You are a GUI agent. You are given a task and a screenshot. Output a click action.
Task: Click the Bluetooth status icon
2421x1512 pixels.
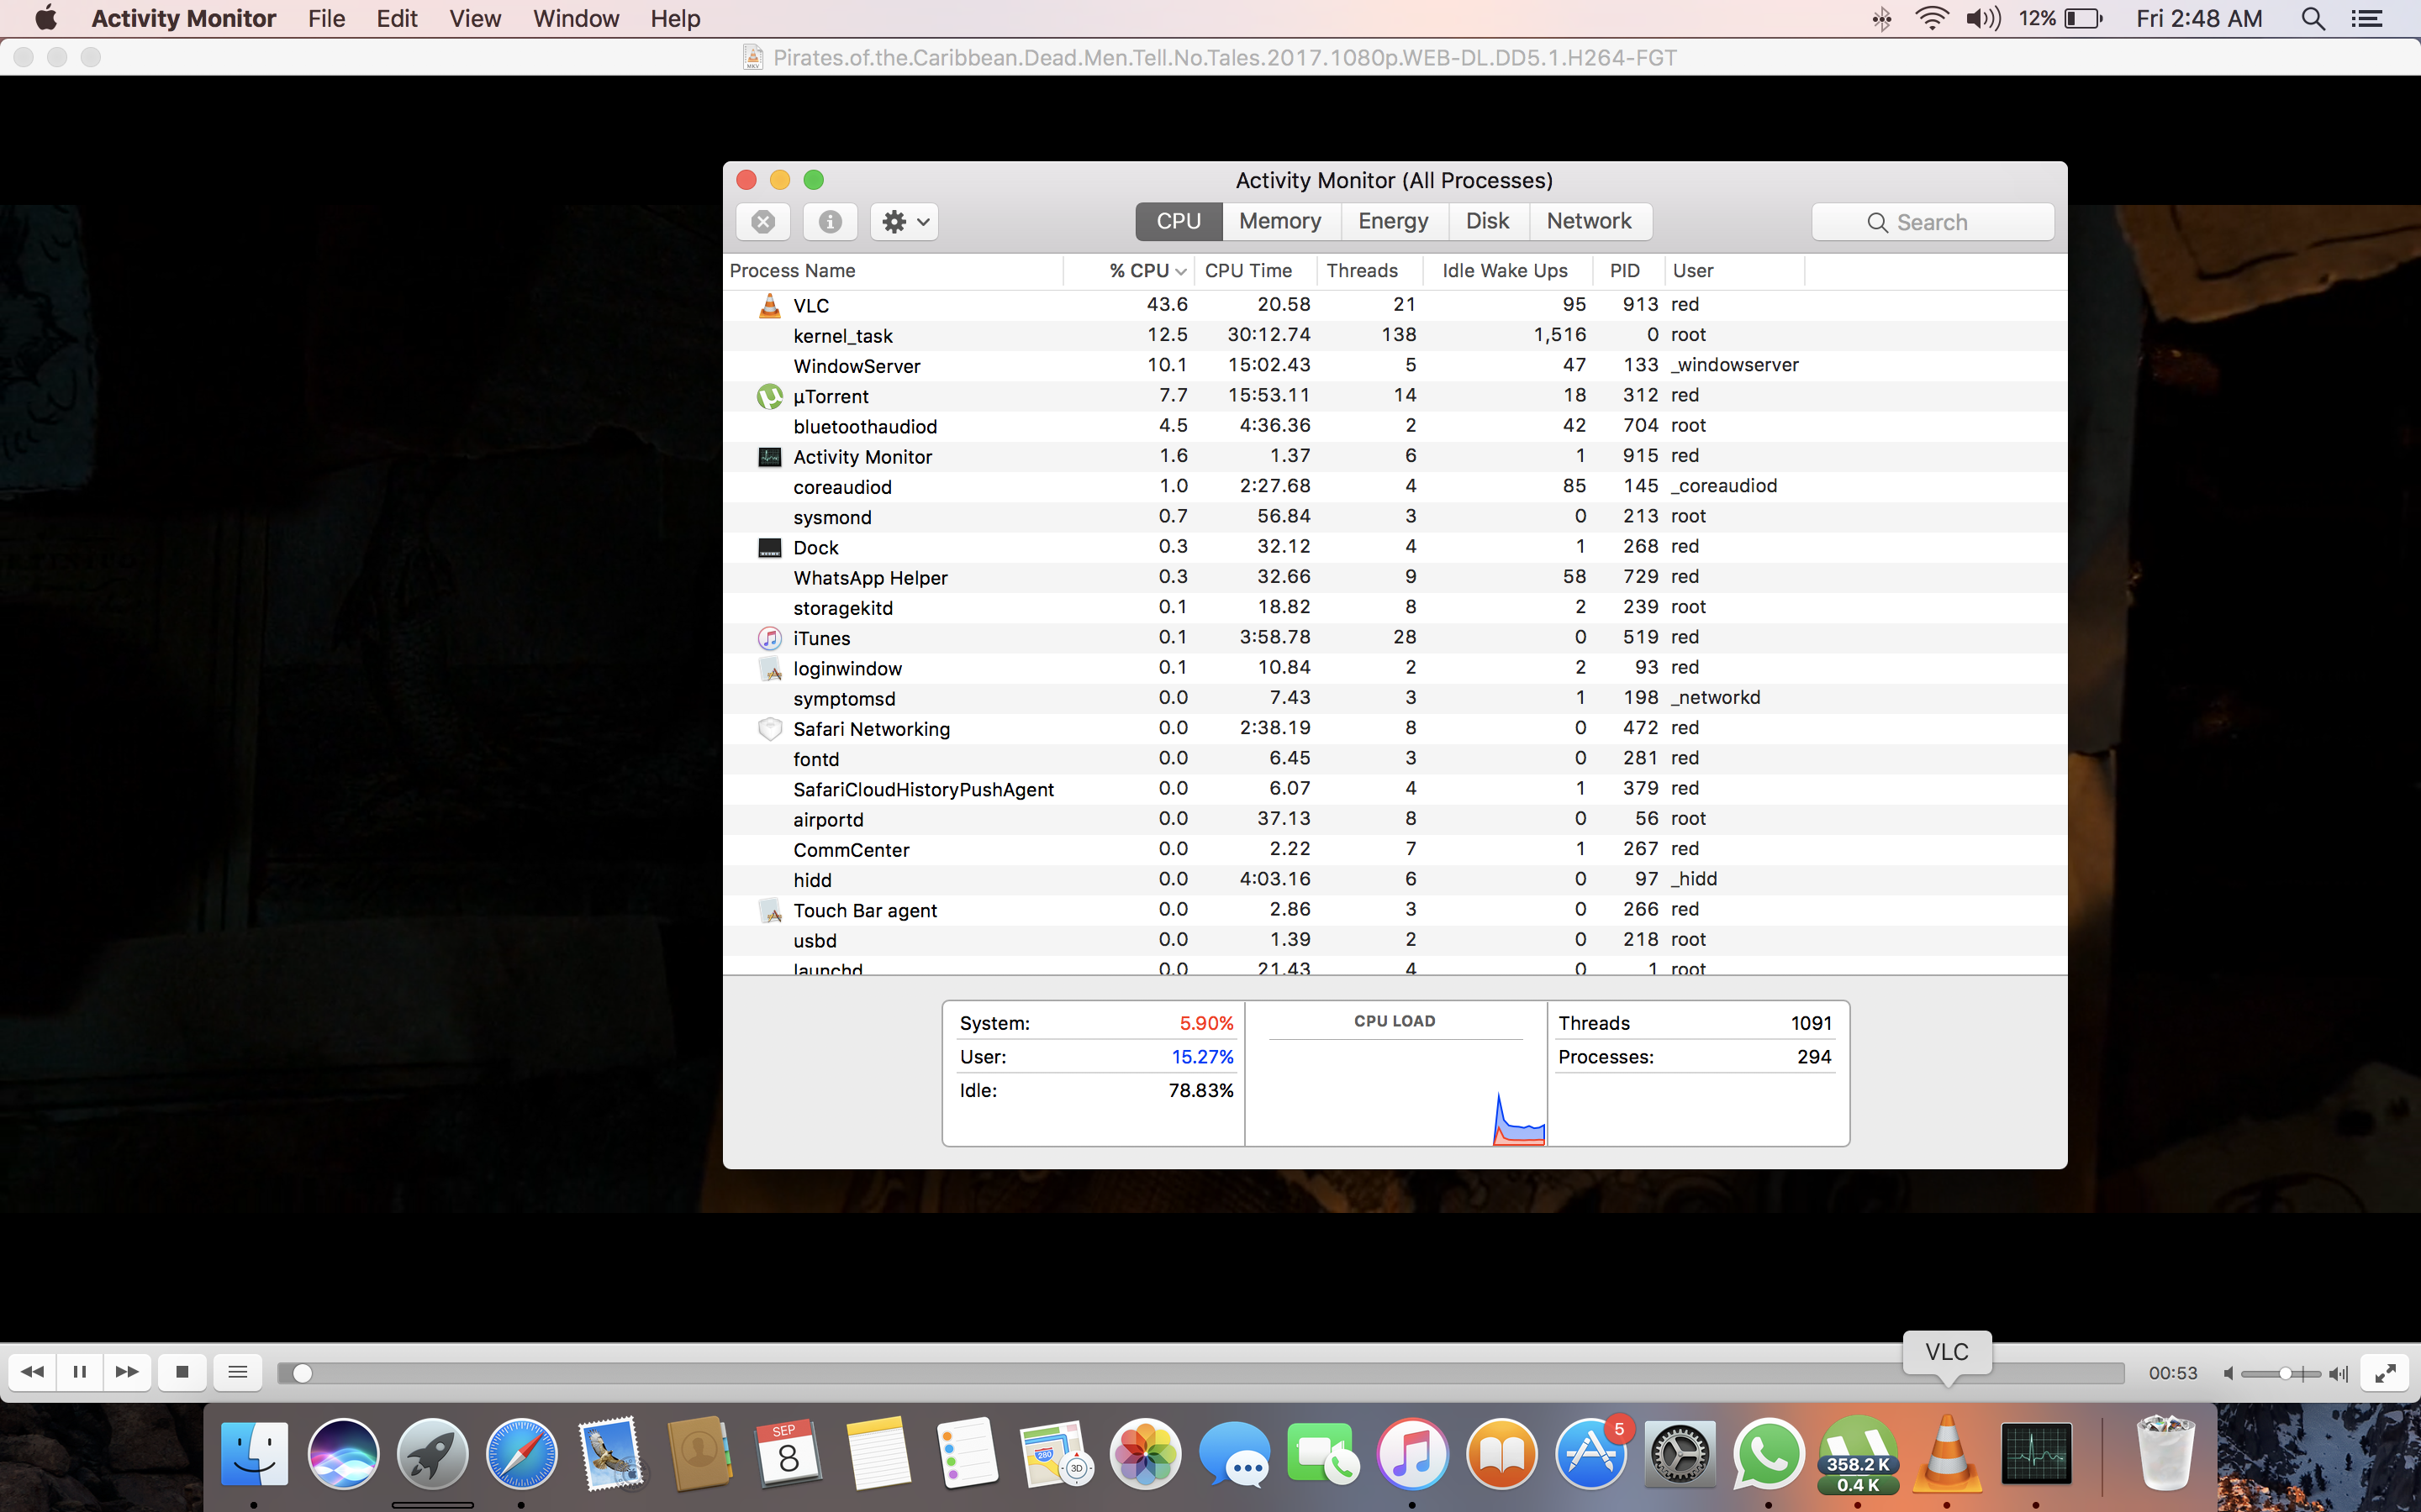click(1882, 18)
